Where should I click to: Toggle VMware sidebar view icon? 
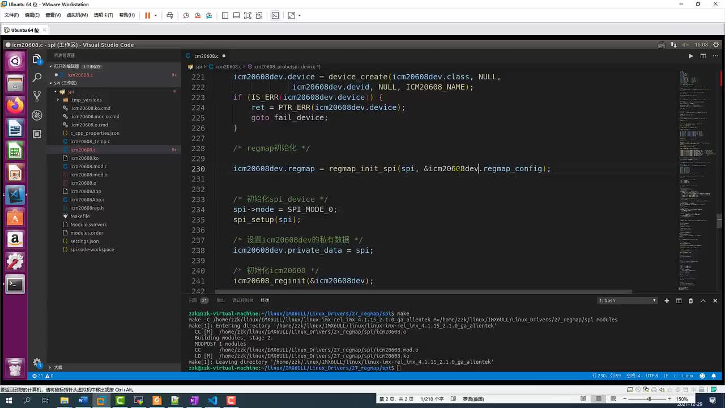point(225,15)
